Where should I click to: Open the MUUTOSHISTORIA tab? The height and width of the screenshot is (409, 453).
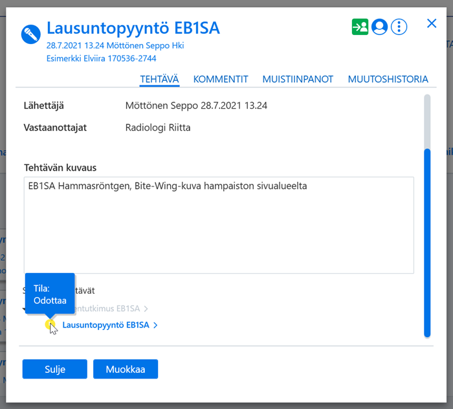click(388, 79)
